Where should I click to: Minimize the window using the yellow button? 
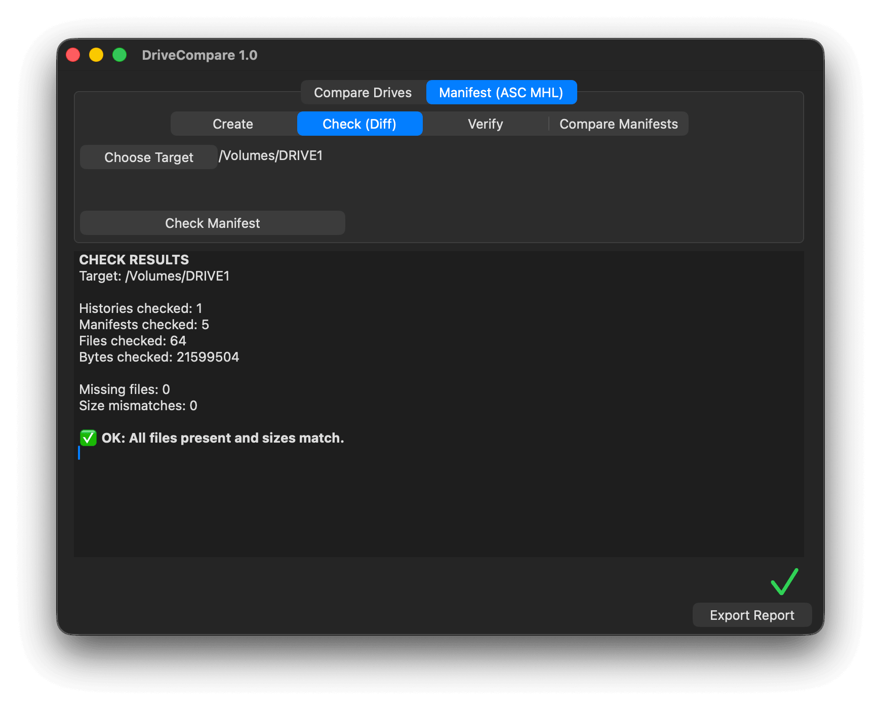click(x=96, y=55)
